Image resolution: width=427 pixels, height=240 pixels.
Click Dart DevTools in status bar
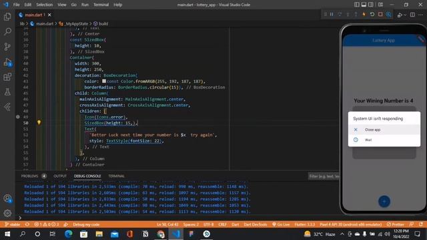pos(255,225)
